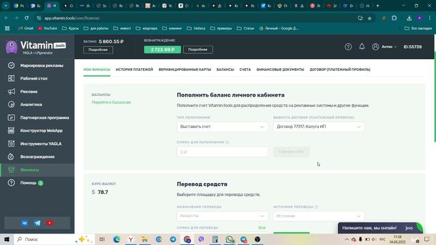Show hidden system tray icons
The height and width of the screenshot is (245, 436).
[347, 240]
